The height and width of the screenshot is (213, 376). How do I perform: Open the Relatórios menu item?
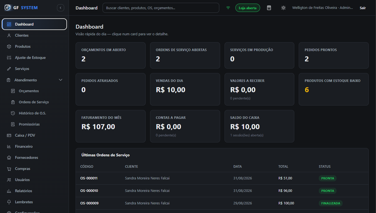34,191
